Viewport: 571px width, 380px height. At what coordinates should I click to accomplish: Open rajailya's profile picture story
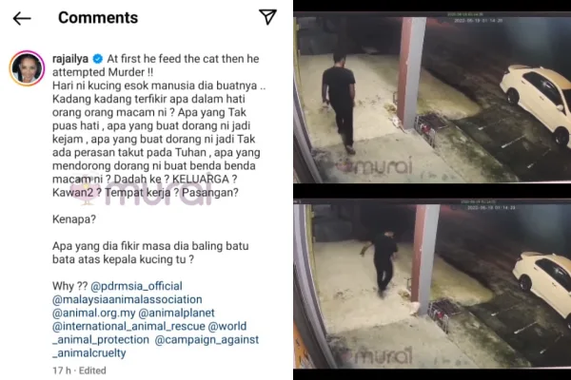point(27,68)
